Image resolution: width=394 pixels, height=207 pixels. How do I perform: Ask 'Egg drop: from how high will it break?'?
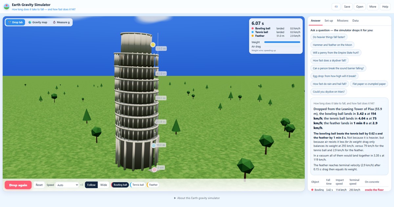(335, 76)
